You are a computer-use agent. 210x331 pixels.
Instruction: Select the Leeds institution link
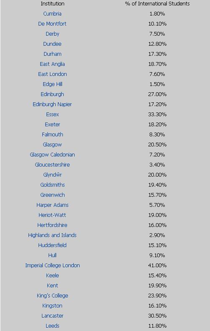pyautogui.click(x=52, y=326)
